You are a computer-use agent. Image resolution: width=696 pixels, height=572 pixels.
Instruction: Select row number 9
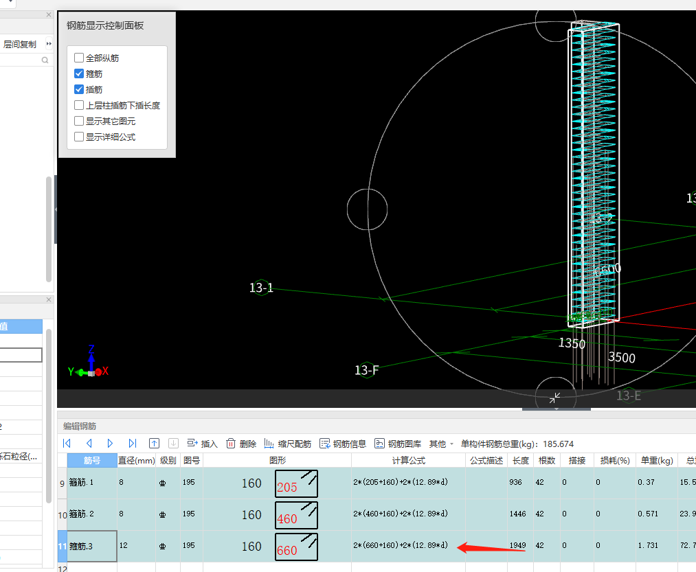(62, 483)
